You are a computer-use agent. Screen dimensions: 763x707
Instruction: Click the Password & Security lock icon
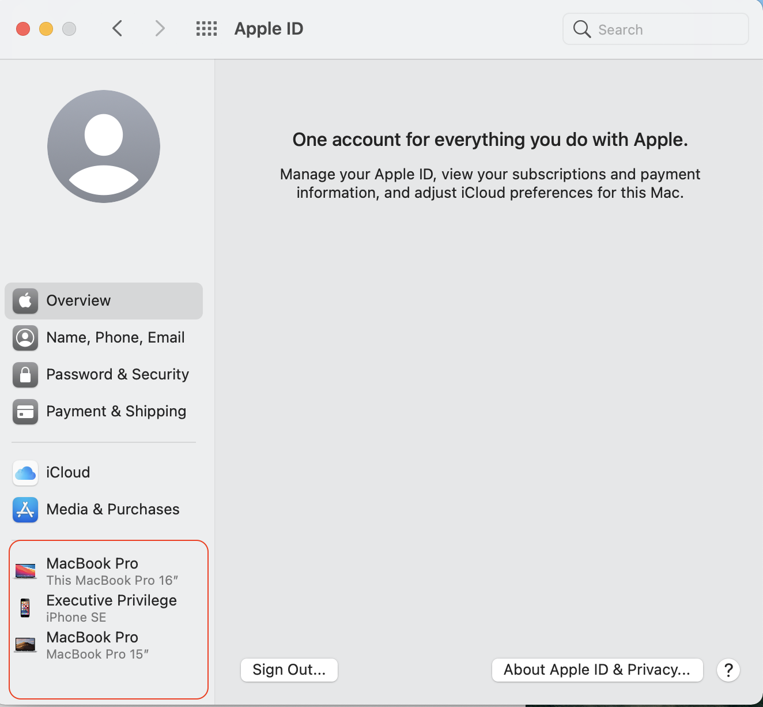click(x=25, y=375)
